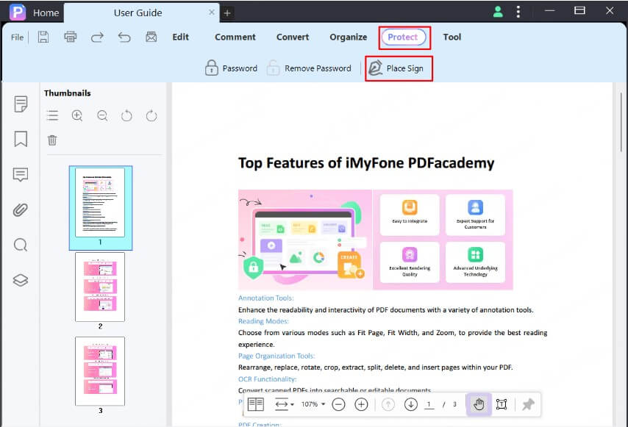Open the Organize tab
628x427 pixels.
(x=349, y=37)
